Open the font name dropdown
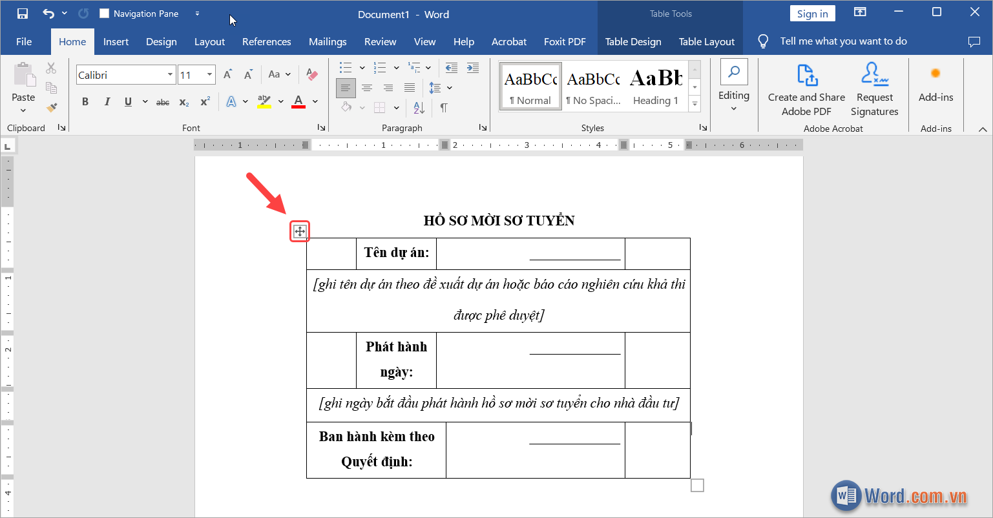Screen dimensions: 993x518 coord(170,75)
